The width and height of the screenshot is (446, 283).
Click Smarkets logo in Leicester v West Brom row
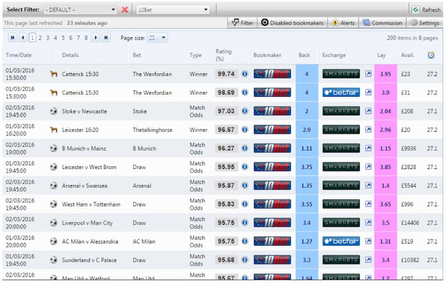341,167
